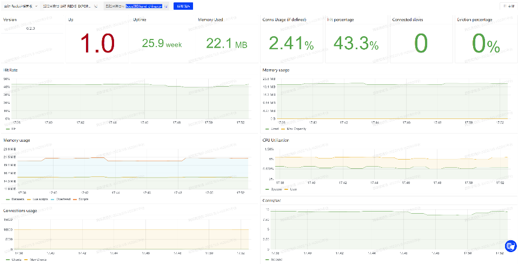The width and height of the screenshot is (518, 264).
Task: Open the Hit Rate panel title
Action: (11, 70)
